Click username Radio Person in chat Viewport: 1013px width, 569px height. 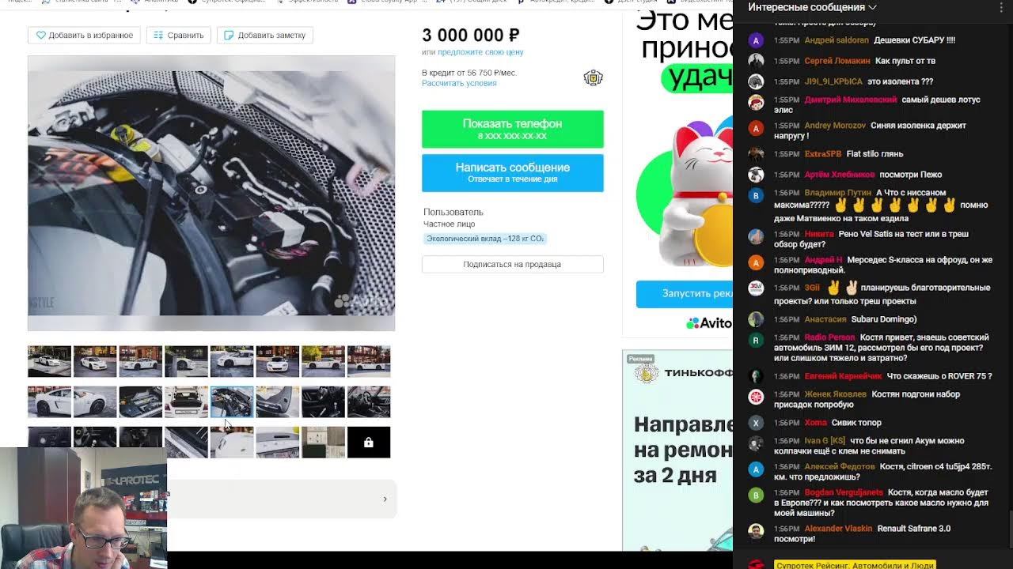tap(829, 337)
